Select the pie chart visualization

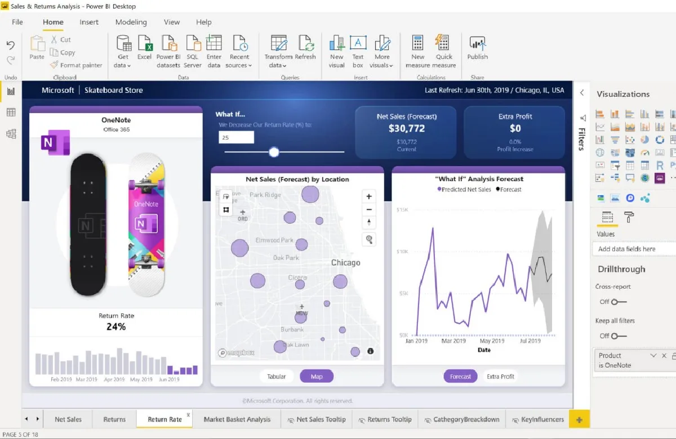pos(644,140)
